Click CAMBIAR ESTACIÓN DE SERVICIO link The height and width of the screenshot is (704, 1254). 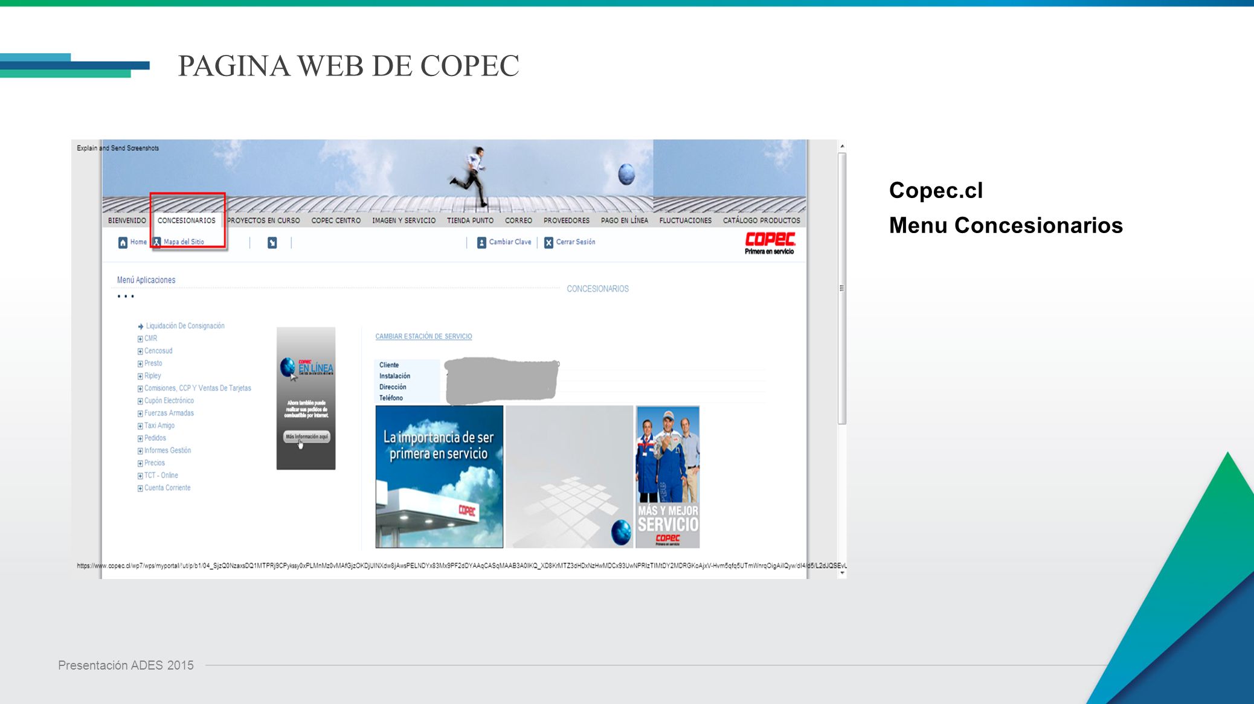click(x=423, y=336)
